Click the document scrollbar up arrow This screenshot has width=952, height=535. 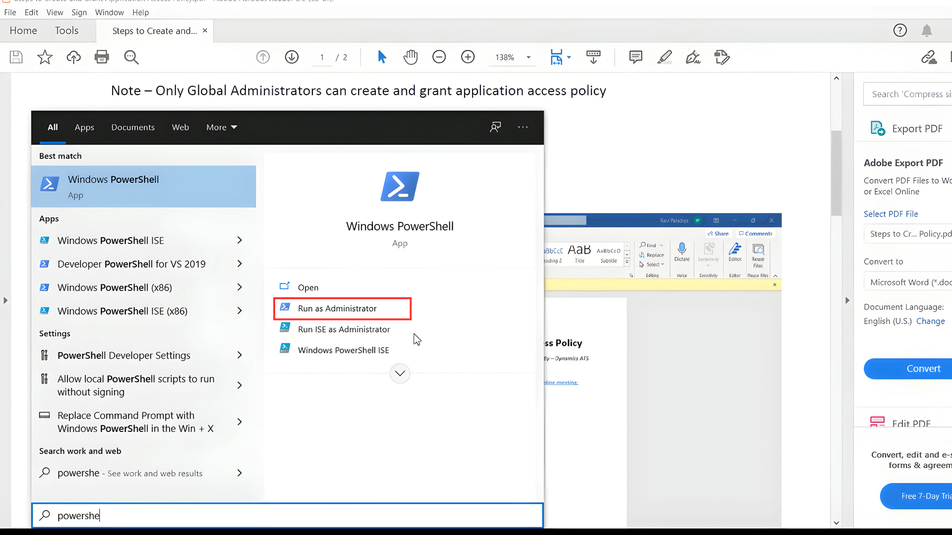pyautogui.click(x=836, y=78)
